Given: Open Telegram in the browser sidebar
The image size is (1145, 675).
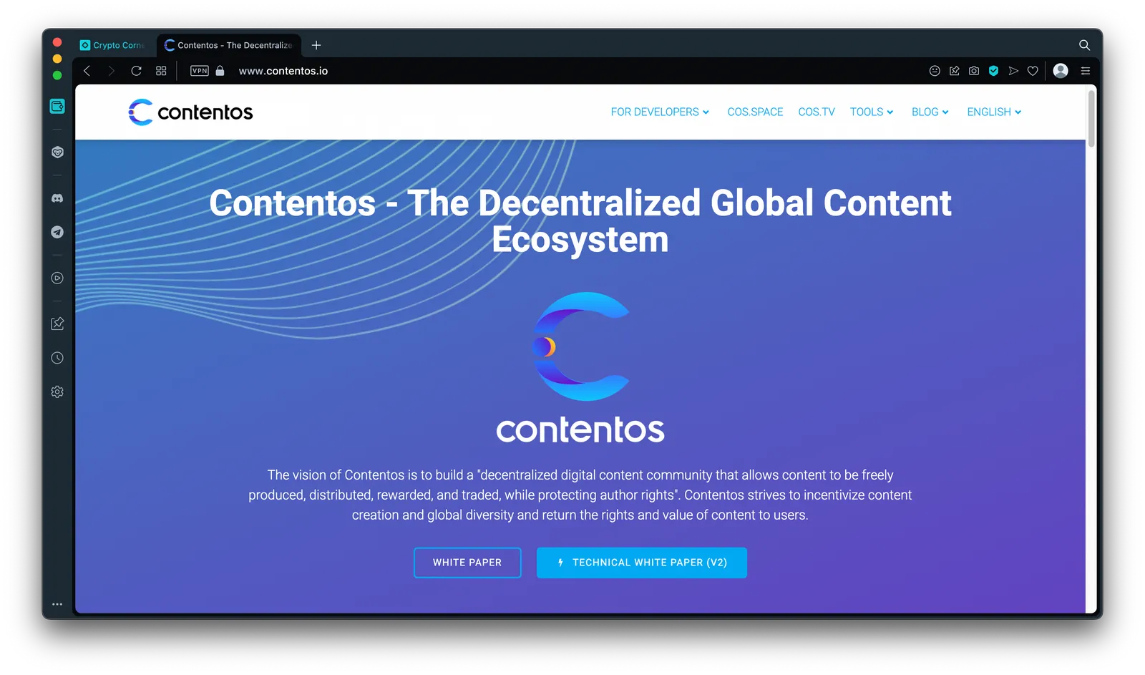Looking at the screenshot, I should pos(57,232).
